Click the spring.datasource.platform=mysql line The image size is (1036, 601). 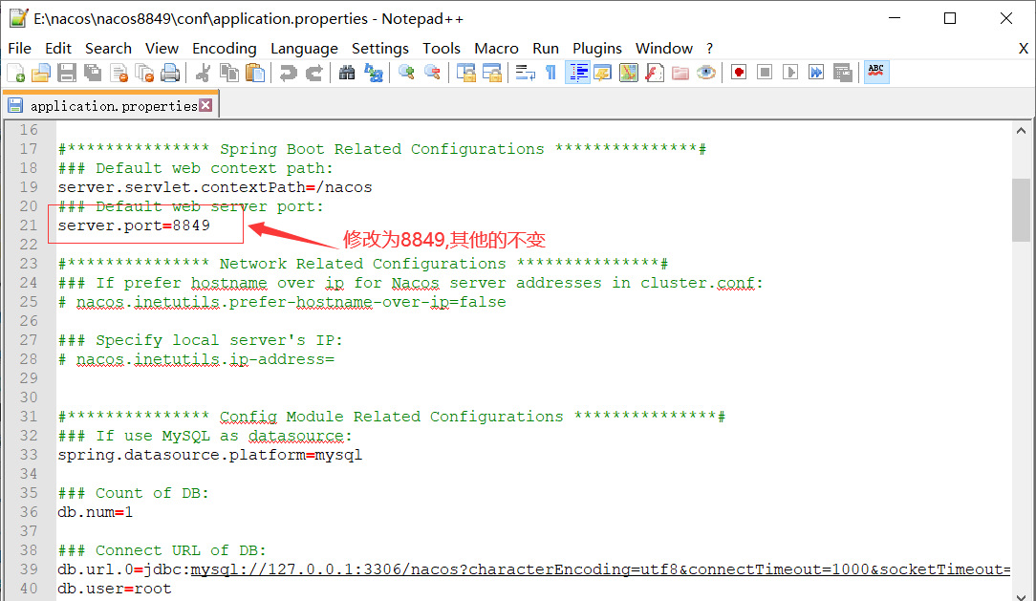click(210, 455)
